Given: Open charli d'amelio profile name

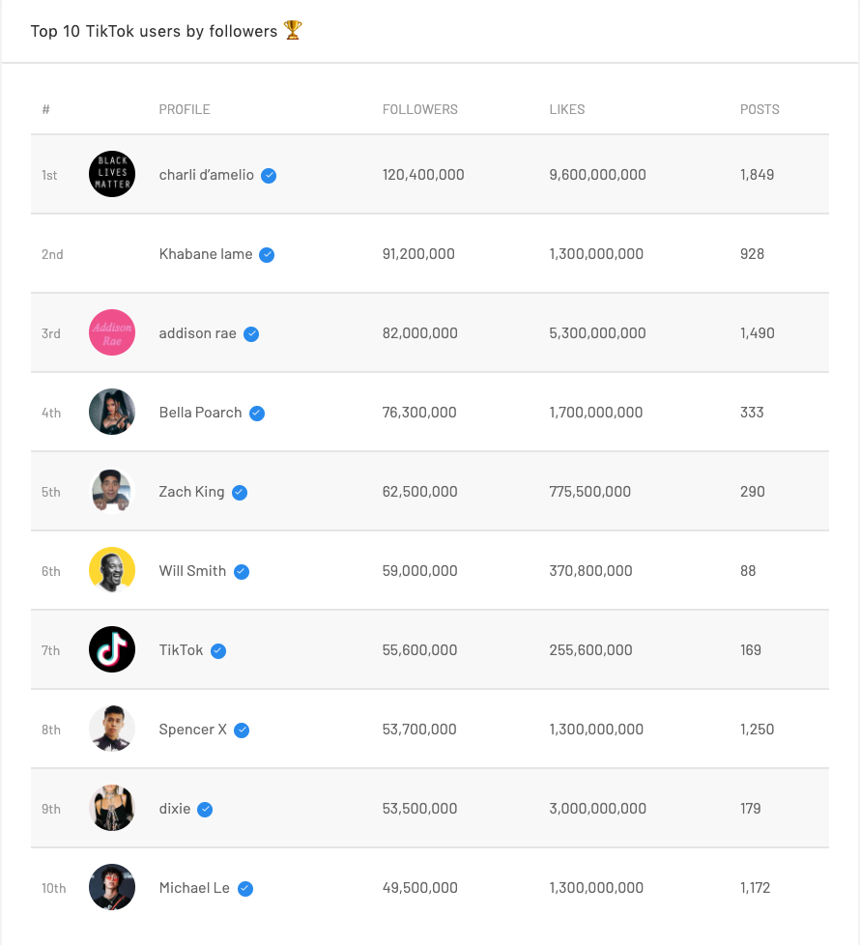Looking at the screenshot, I should [206, 175].
